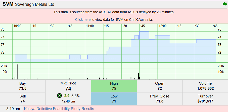228x112 pixels.
Task: Click the green Australia map icon
Action: tap(224, 4)
